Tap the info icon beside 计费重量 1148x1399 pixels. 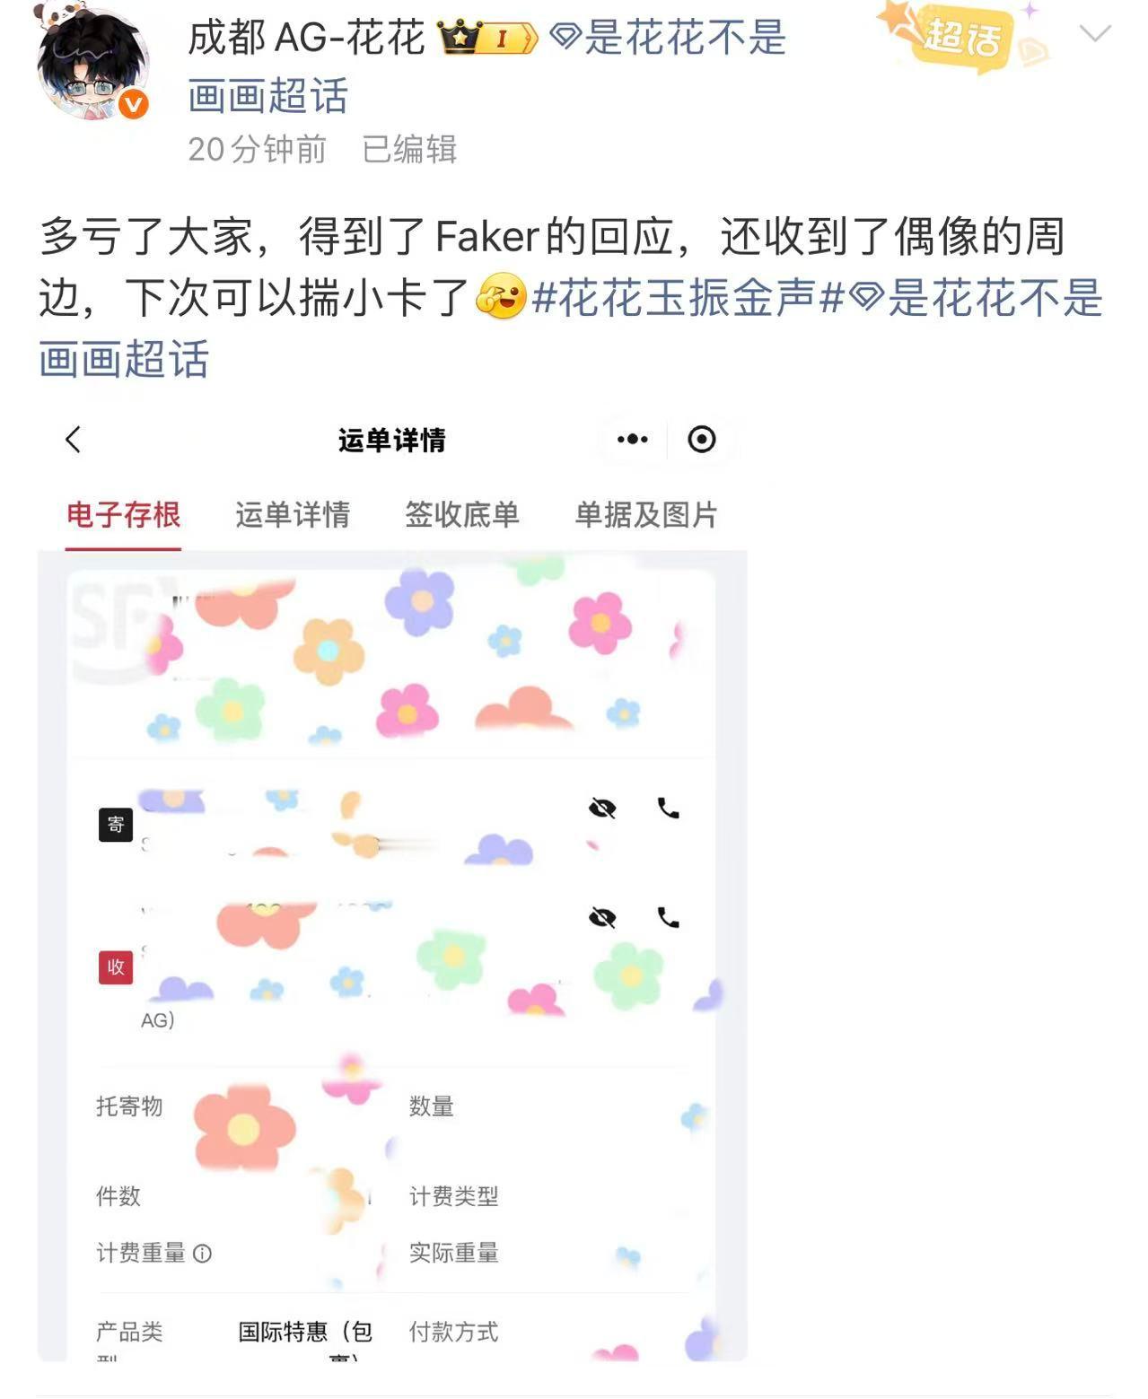[x=203, y=1254]
